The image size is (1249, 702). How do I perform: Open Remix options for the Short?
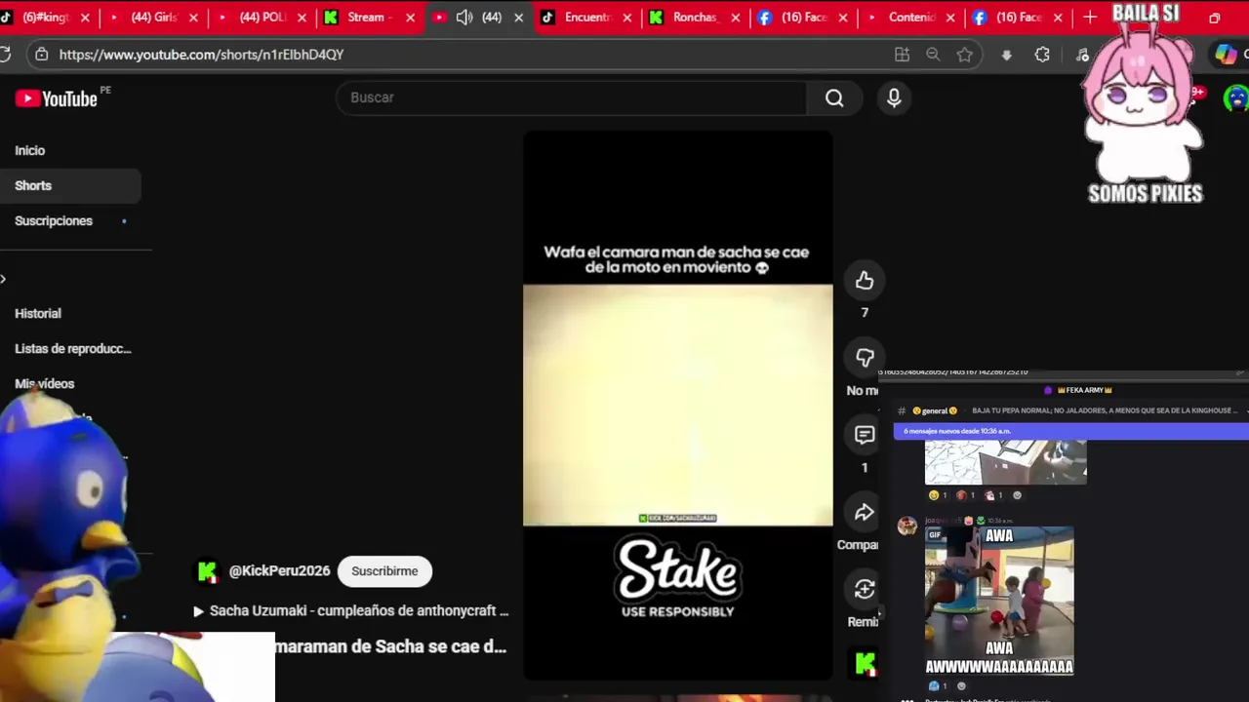pyautogui.click(x=865, y=589)
